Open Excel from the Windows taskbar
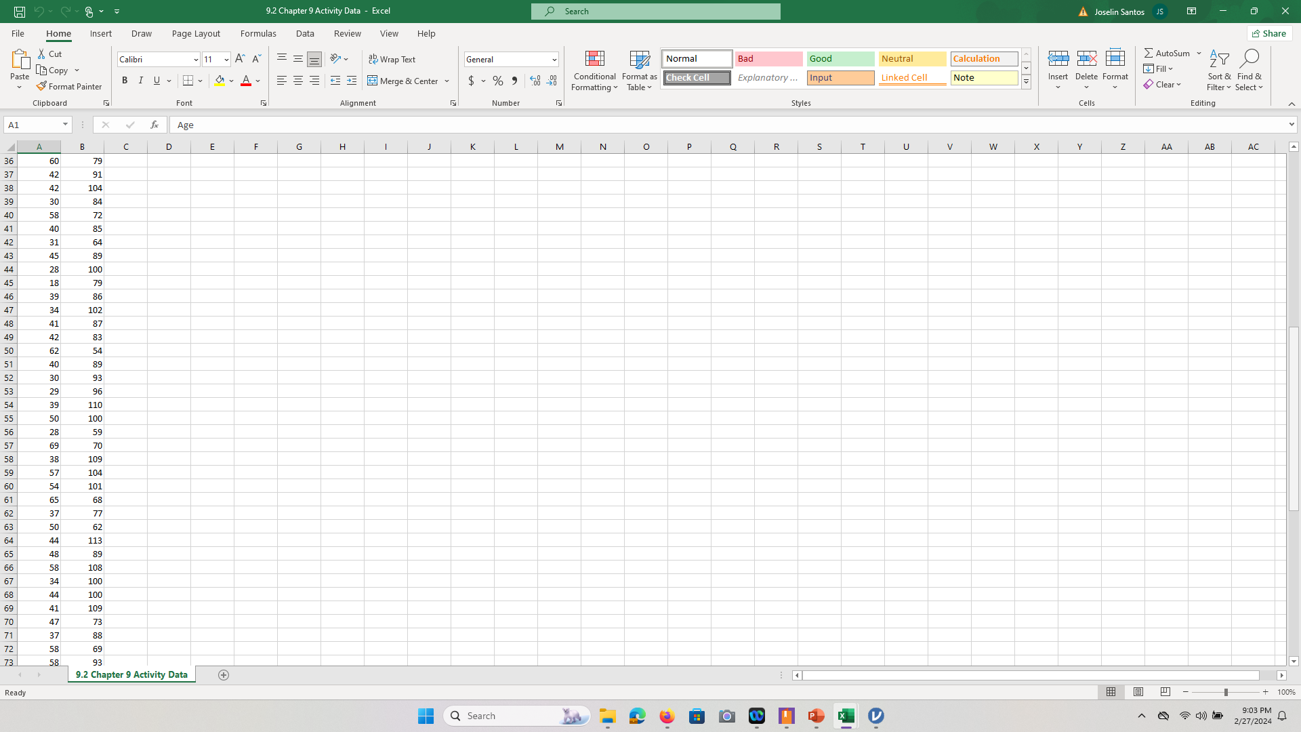 click(846, 716)
